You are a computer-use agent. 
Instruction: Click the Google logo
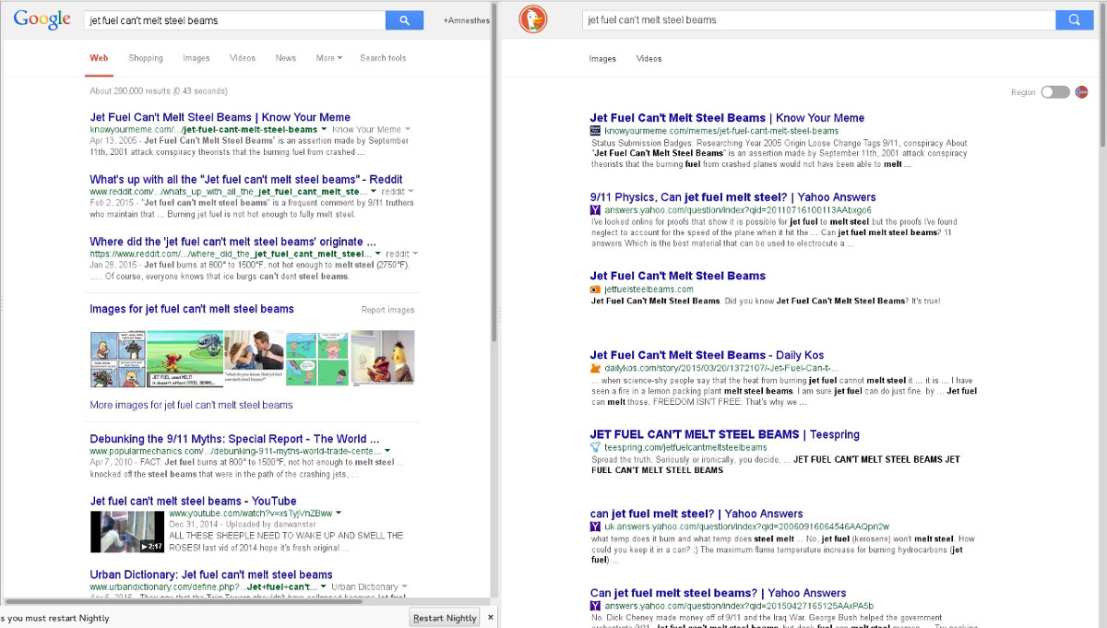(41, 18)
